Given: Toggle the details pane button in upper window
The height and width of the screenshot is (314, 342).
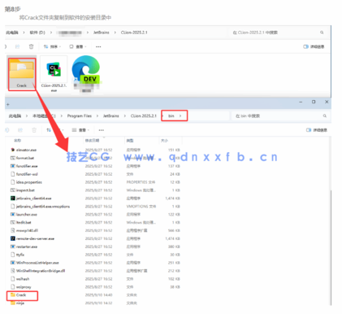Looking at the screenshot, I should coord(314,46).
